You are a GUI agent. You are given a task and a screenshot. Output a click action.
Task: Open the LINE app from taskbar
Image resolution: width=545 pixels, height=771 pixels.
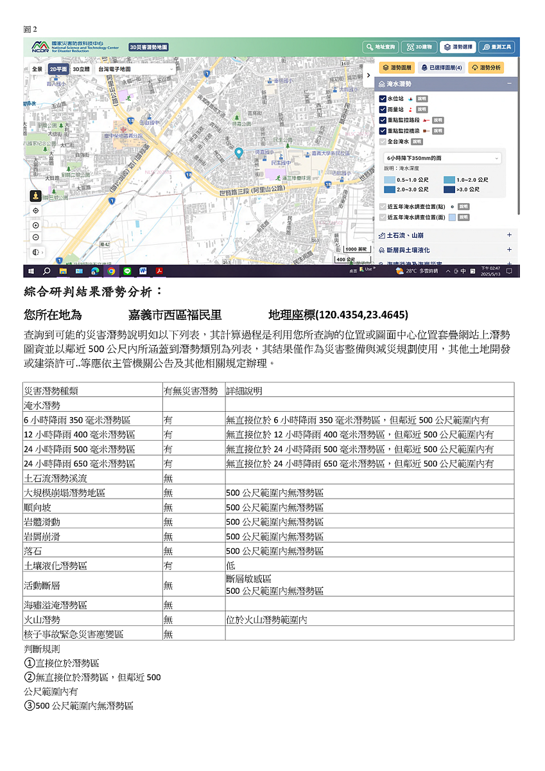[x=126, y=270]
